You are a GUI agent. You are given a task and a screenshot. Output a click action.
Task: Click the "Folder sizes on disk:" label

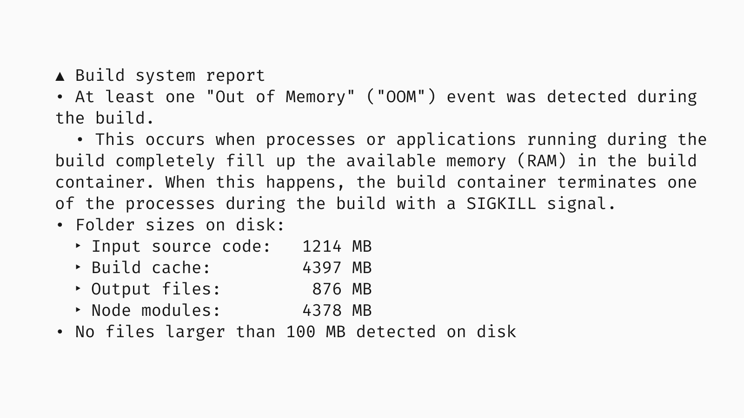(180, 225)
